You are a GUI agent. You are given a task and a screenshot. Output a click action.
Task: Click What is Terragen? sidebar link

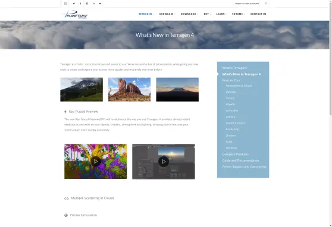pos(235,68)
